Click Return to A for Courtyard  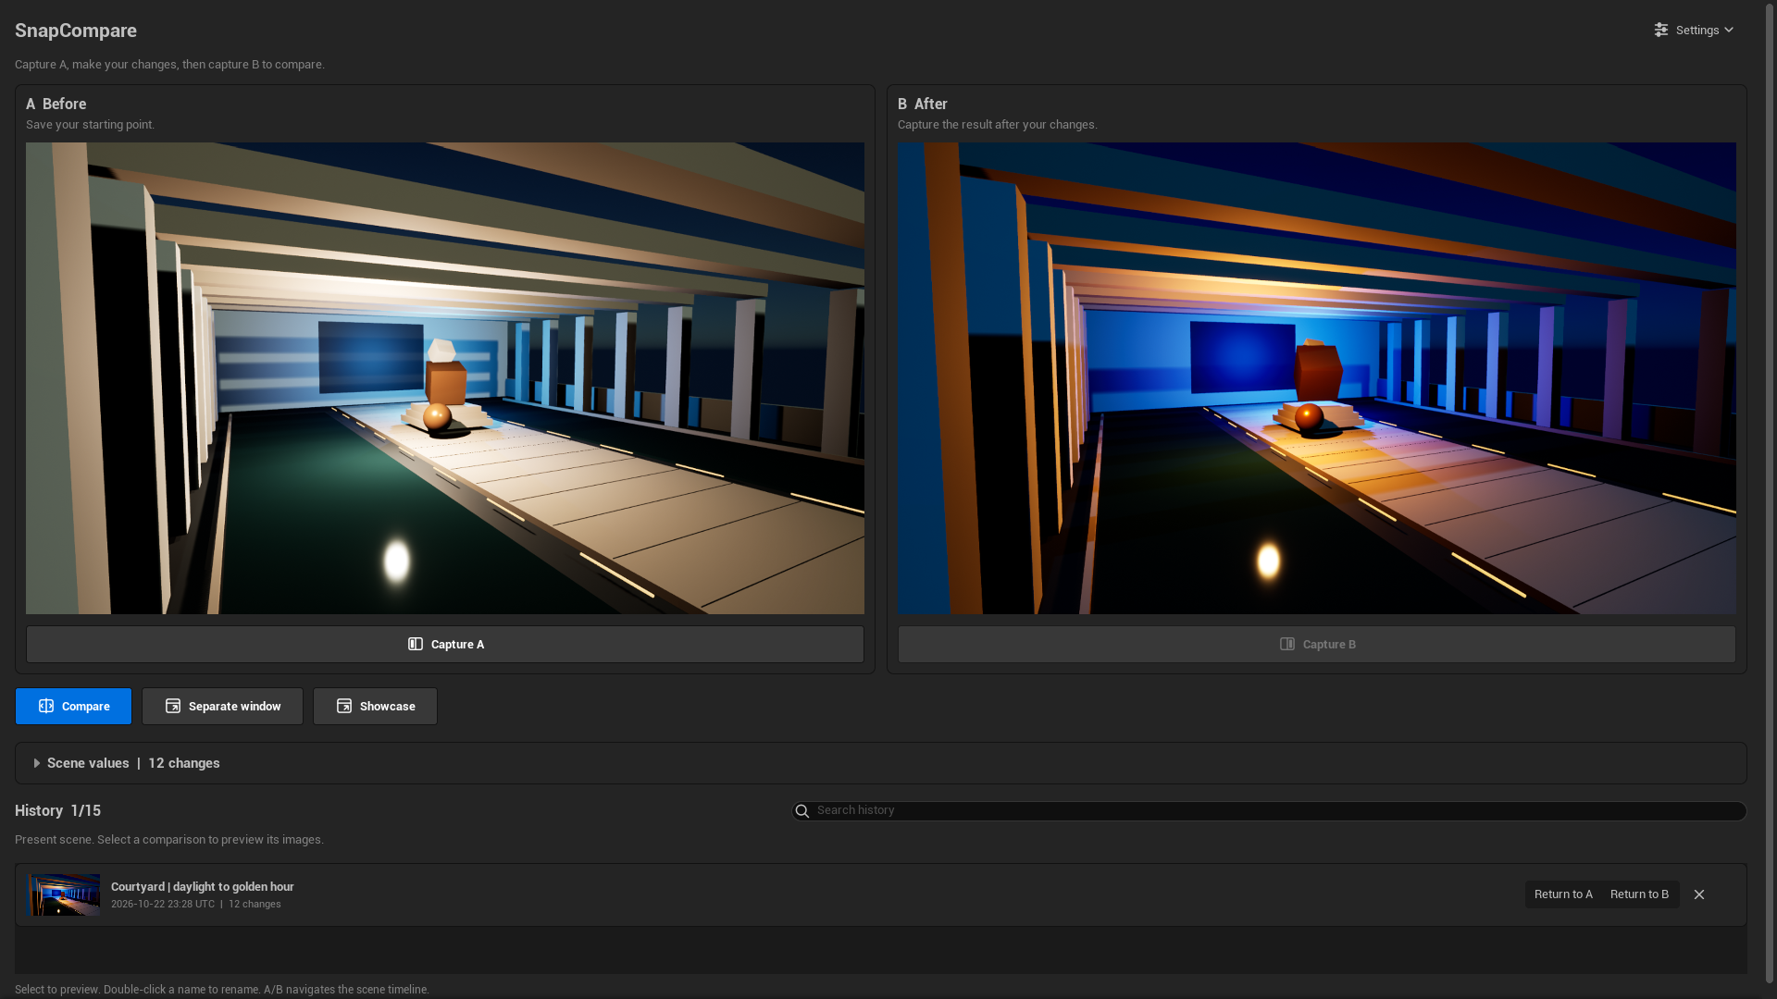point(1563,894)
